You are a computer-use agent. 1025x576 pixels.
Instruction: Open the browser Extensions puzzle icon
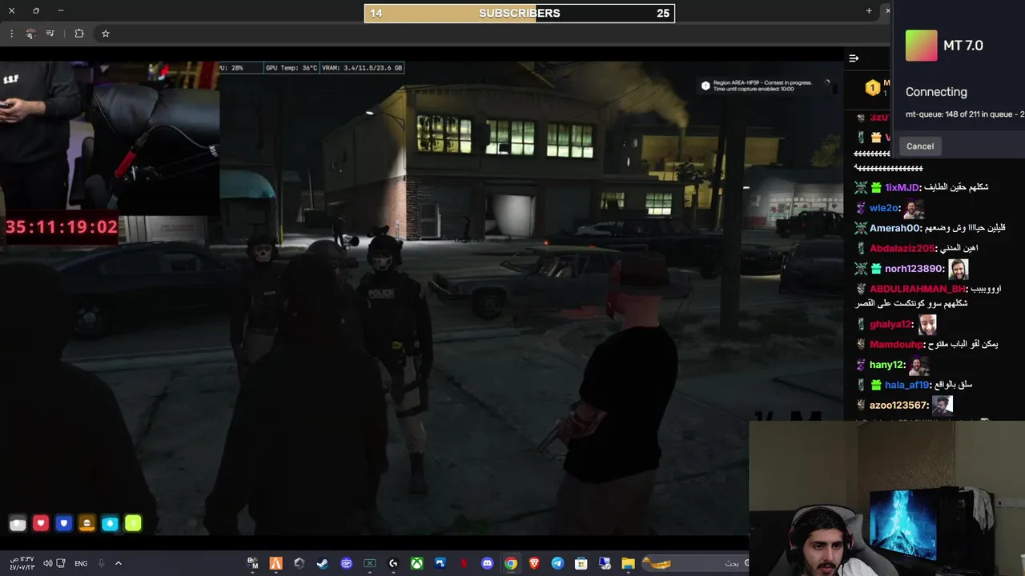click(78, 34)
